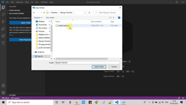Click the horizontal scrollbar in file list
This screenshot has width=186, height=105.
pyautogui.click(x=81, y=59)
